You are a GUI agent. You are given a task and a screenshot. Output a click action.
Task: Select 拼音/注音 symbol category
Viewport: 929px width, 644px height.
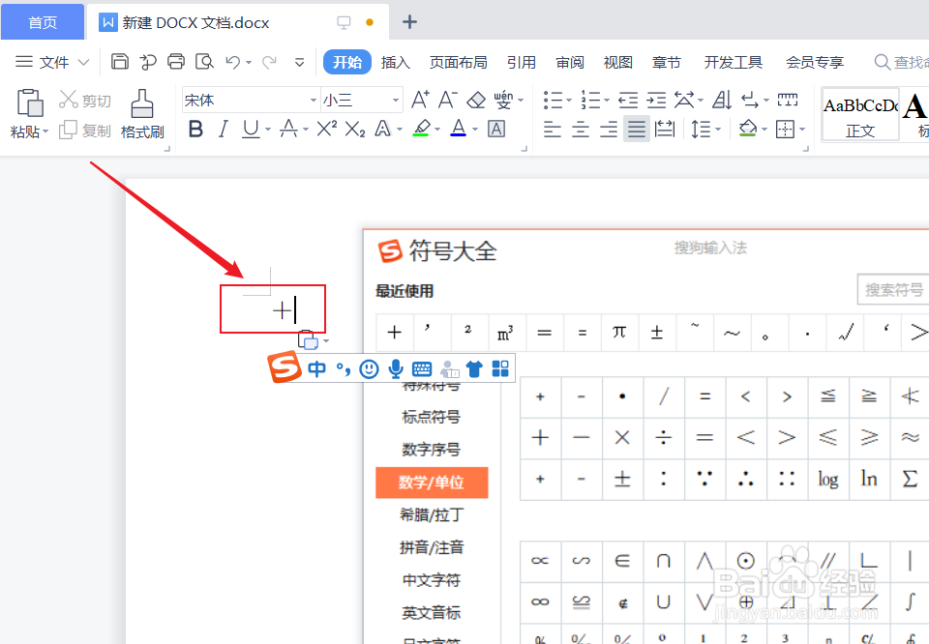432,547
